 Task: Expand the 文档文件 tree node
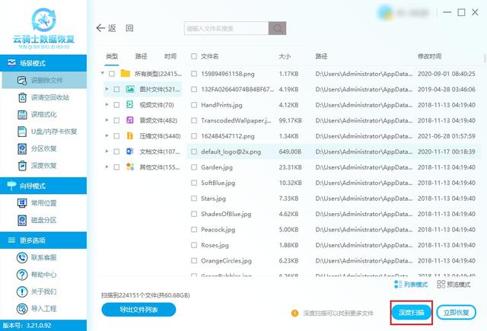(x=107, y=151)
